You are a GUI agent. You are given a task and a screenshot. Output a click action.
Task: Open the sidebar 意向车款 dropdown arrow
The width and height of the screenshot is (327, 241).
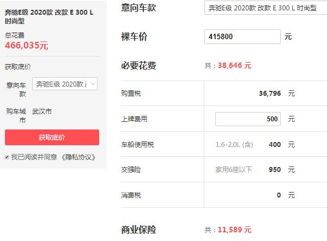(x=93, y=84)
